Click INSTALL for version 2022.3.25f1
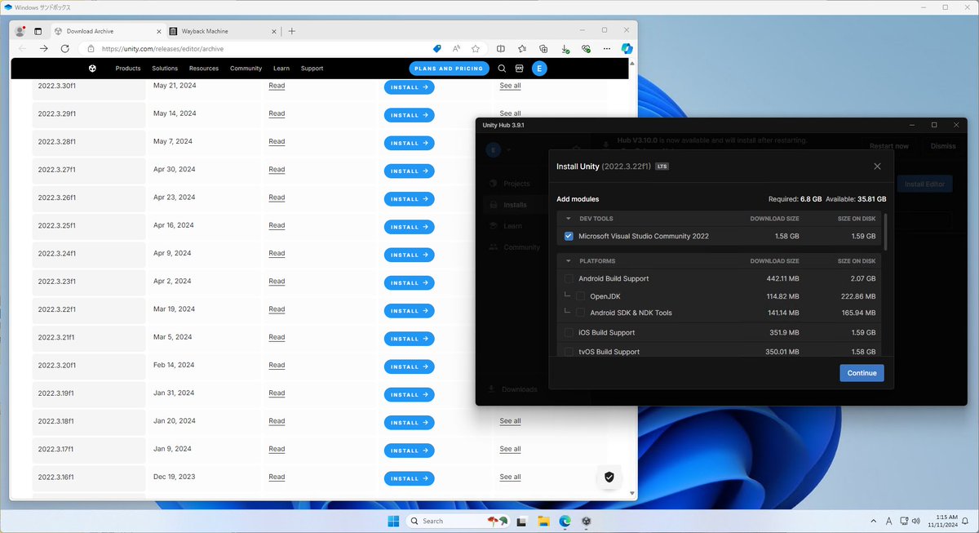 [410, 227]
